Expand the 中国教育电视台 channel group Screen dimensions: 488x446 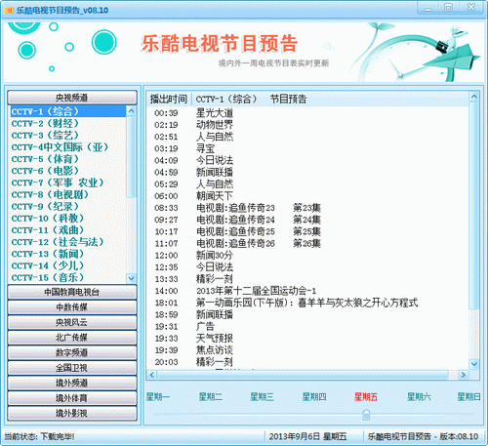(x=72, y=292)
